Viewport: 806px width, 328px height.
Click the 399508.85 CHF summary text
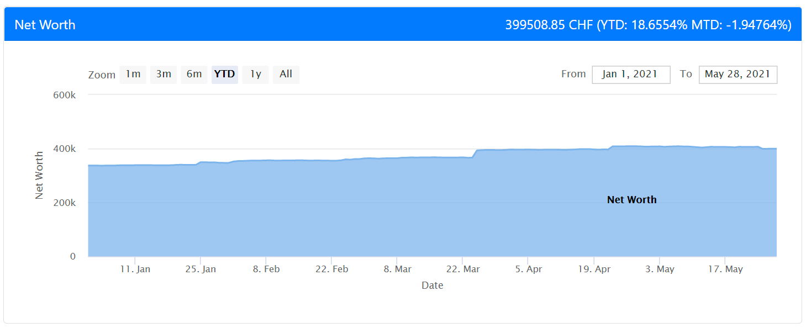click(x=550, y=25)
